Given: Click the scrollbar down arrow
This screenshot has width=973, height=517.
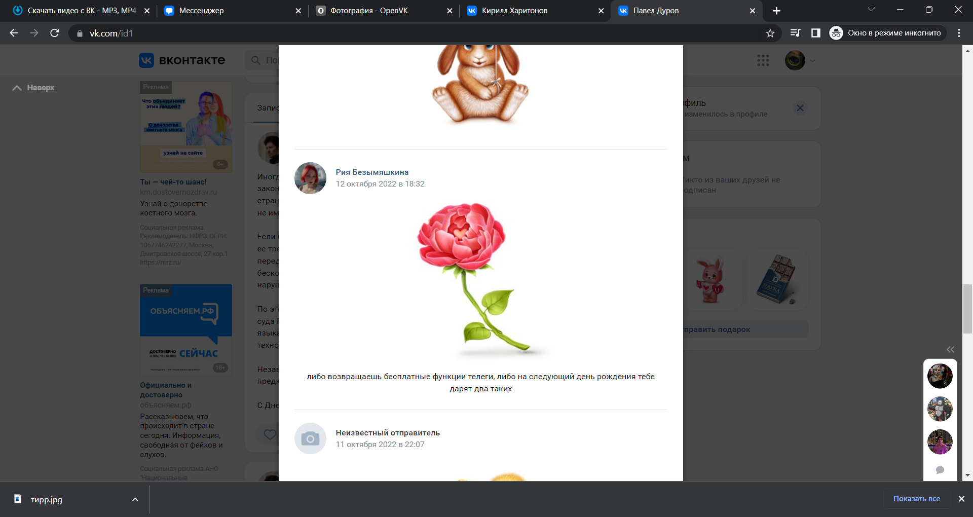Looking at the screenshot, I should pos(967,475).
